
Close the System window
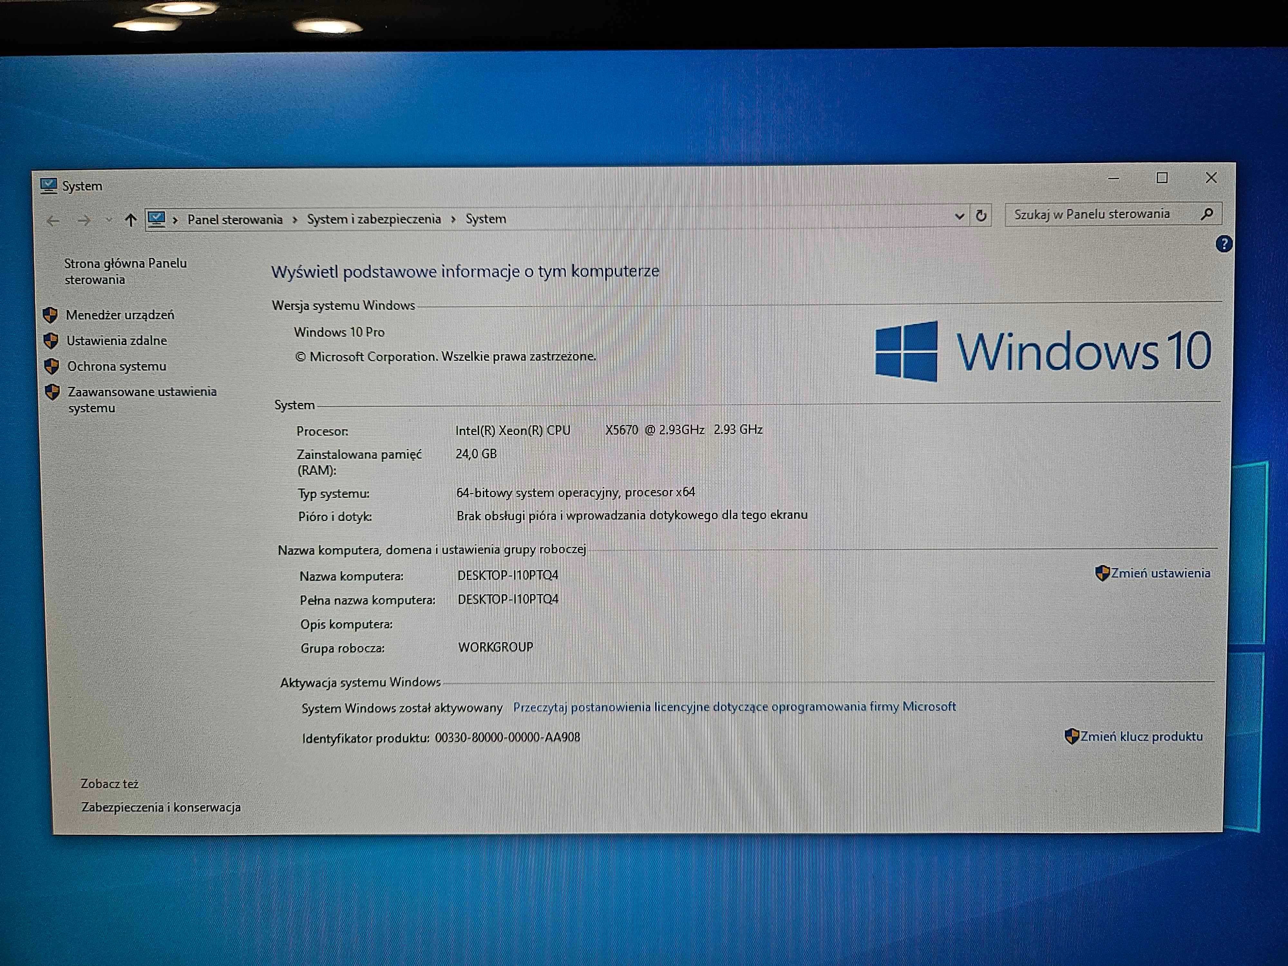pos(1211,178)
